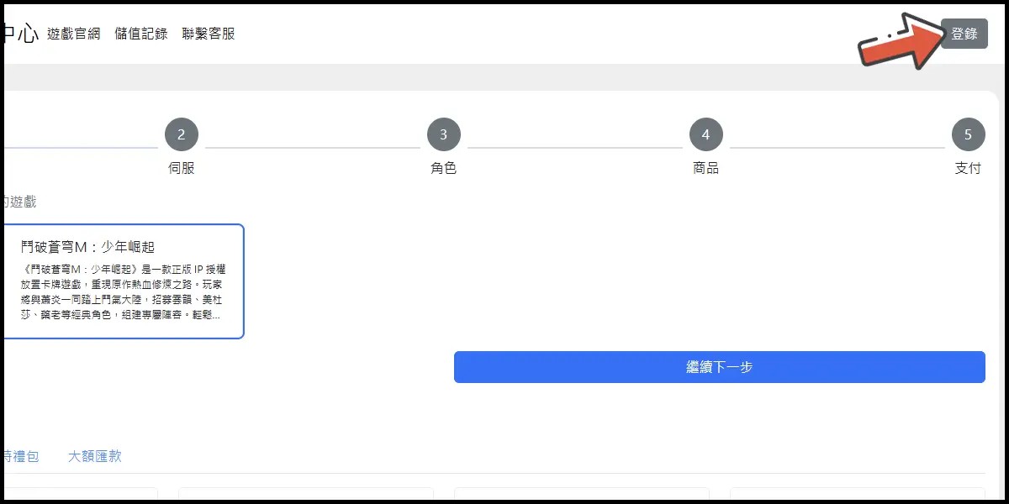This screenshot has width=1009, height=504.
Task: Click the blue 繼續下一步 button
Action: pos(720,367)
